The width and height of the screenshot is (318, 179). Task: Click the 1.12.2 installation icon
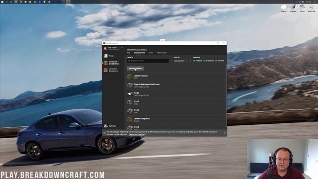pos(130,127)
